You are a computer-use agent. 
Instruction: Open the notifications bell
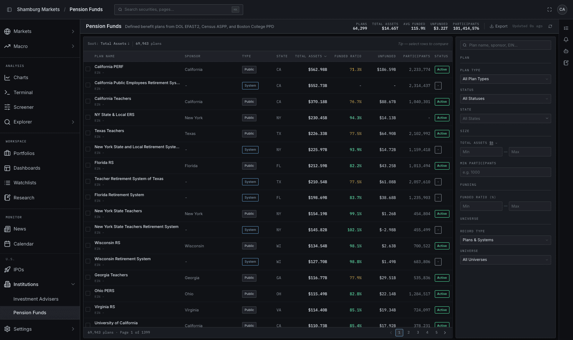566,40
